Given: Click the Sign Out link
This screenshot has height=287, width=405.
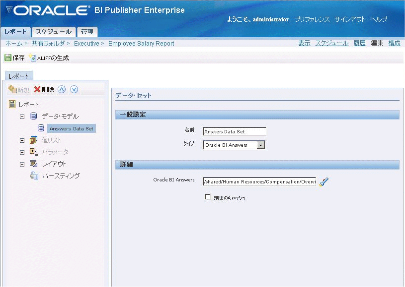Looking at the screenshot, I should (x=350, y=19).
